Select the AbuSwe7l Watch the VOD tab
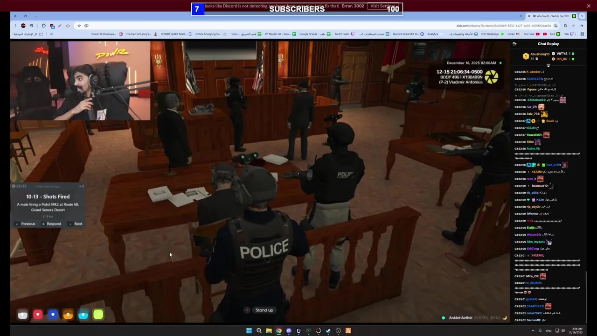The width and height of the screenshot is (597, 336). [x=551, y=16]
